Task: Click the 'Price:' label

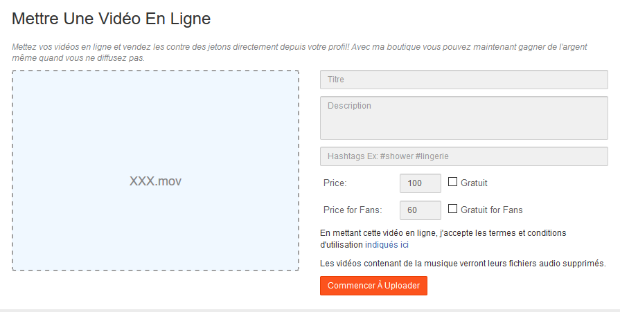Action: (335, 183)
